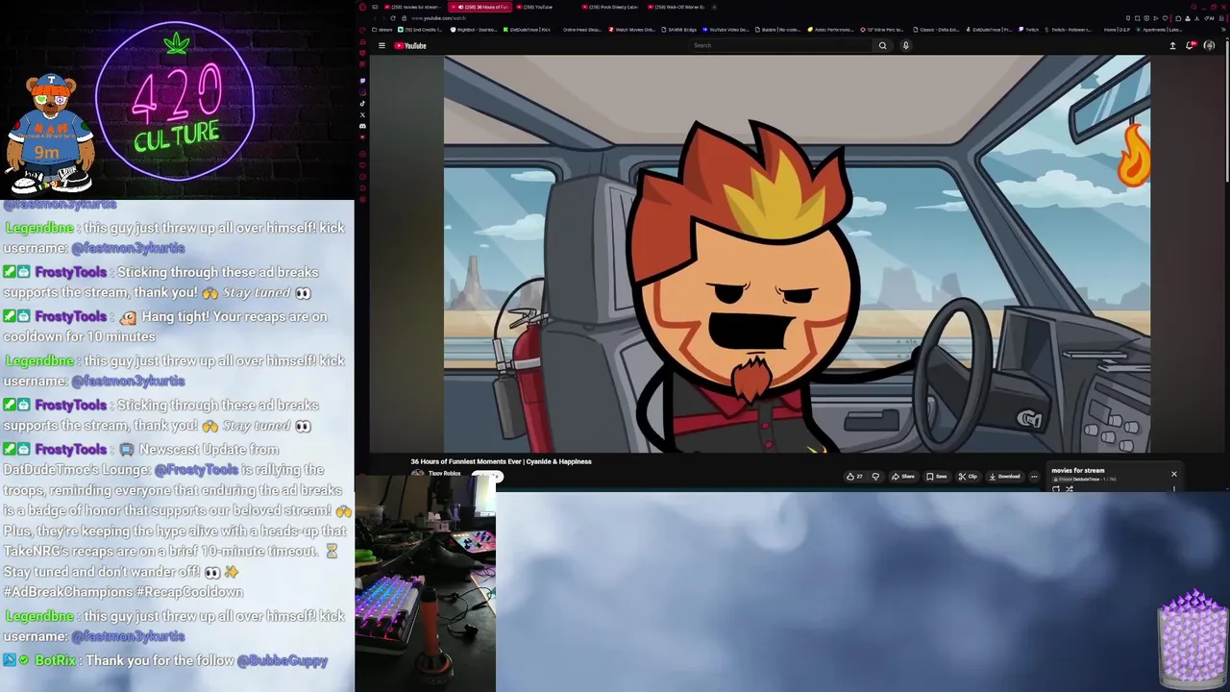Open the YouTube account avatar menu

(x=1209, y=45)
